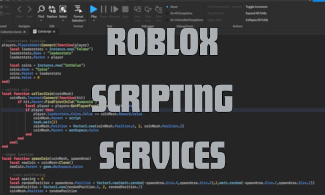This screenshot has width=325, height=195.
Task: Click the 'local function spawnCoin' line
Action: [46, 159]
